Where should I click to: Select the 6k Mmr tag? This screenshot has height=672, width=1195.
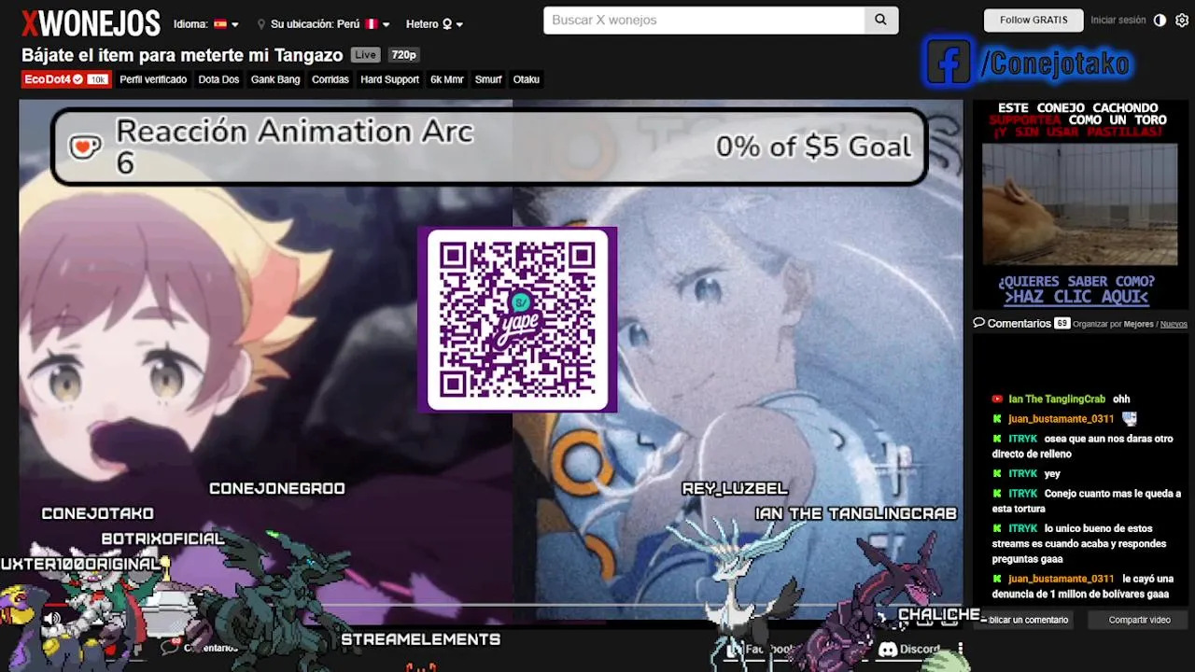pos(447,79)
